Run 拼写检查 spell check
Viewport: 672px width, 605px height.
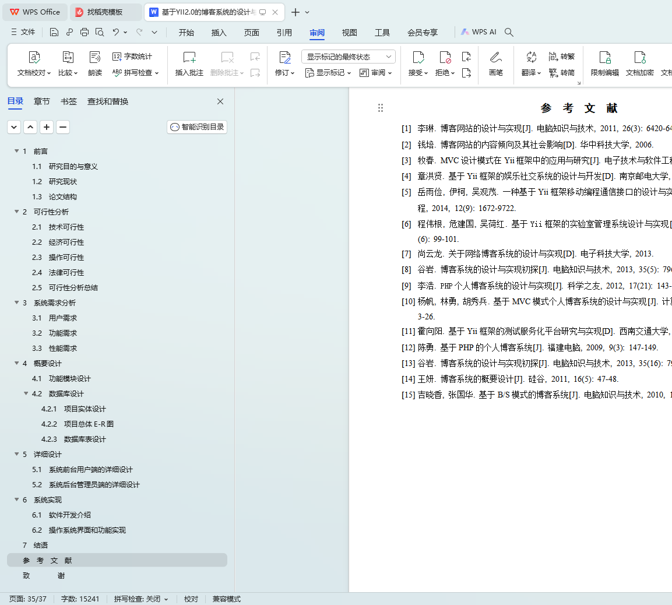tap(135, 73)
